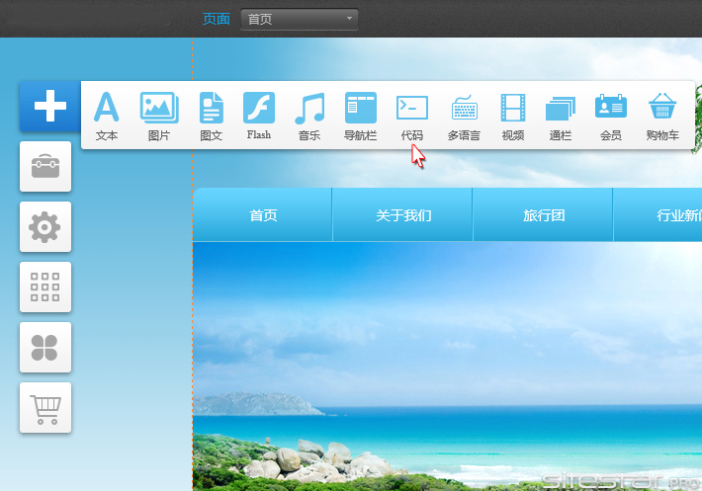Add a 导航栏 navigation bar module
Viewport: 702px width, 491px height.
[x=361, y=115]
